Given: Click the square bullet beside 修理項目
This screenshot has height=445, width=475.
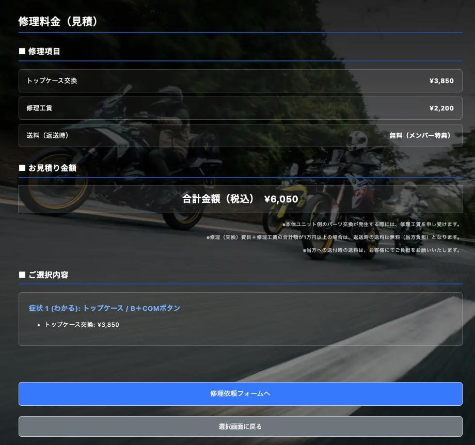Looking at the screenshot, I should coord(22,51).
